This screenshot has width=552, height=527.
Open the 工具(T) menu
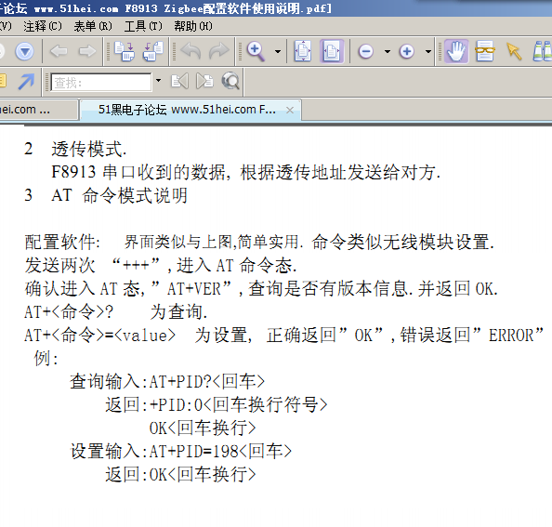(143, 26)
